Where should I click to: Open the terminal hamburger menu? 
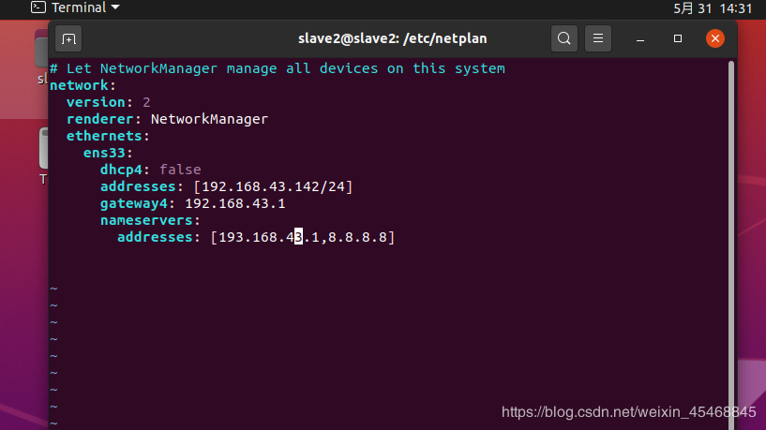click(598, 38)
